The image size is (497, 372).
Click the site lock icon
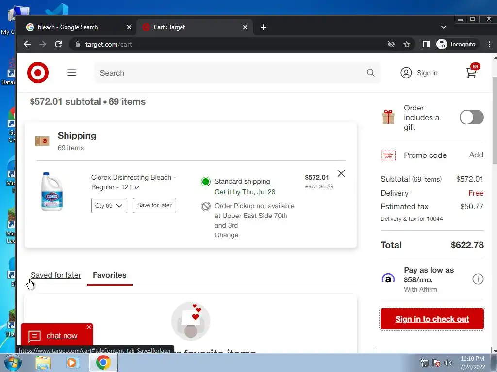pos(77,44)
